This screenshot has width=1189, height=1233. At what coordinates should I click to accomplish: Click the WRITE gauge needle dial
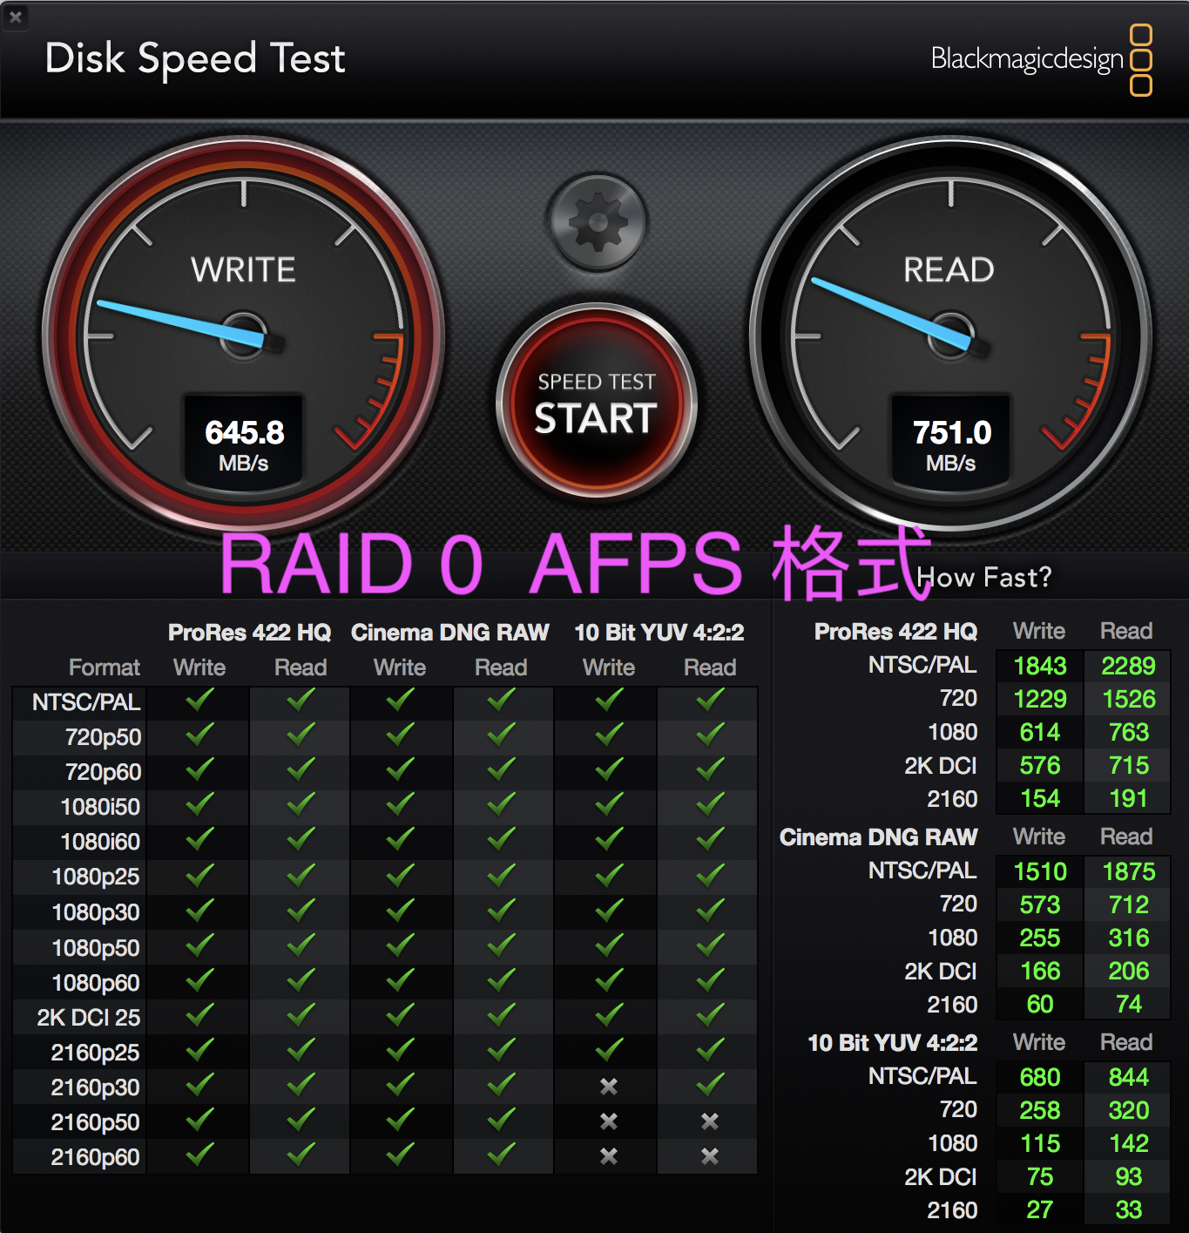[x=244, y=335]
